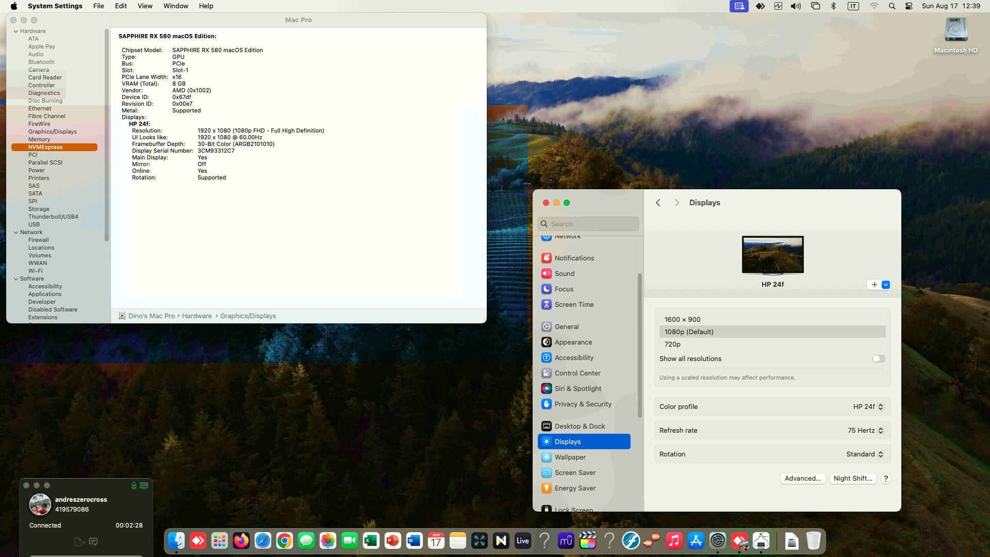990x557 pixels.
Task: Collapse the Hardware tree section
Action: coord(15,31)
